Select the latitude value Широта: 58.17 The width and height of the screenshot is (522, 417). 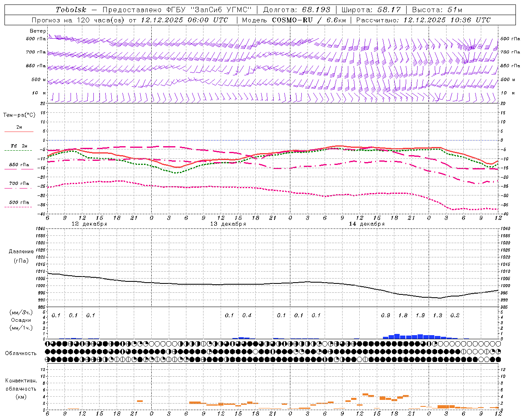click(x=371, y=10)
